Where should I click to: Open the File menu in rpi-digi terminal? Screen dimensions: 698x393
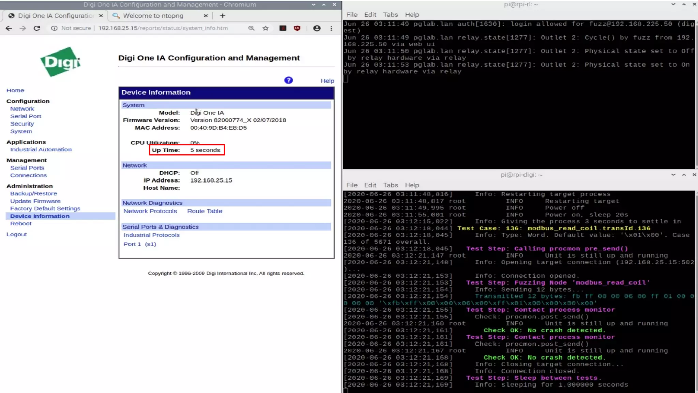tap(352, 185)
